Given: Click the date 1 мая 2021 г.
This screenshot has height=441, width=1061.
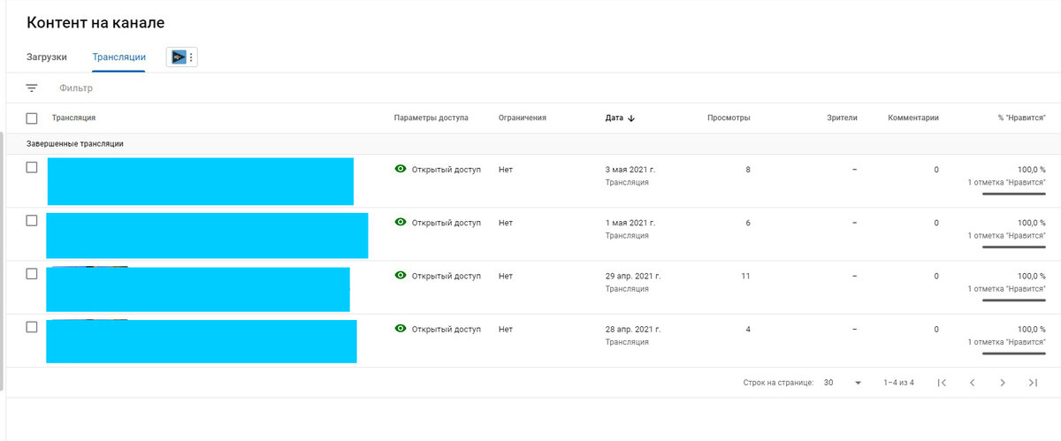Looking at the screenshot, I should (x=630, y=223).
